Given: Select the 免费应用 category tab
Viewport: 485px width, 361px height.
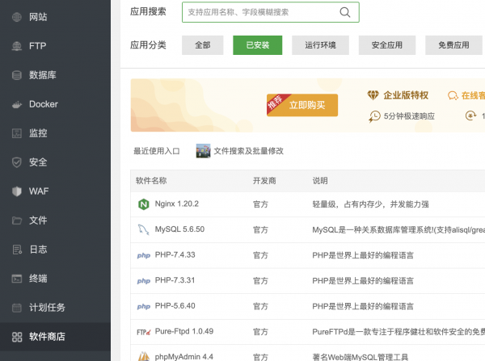Looking at the screenshot, I should tap(453, 45).
